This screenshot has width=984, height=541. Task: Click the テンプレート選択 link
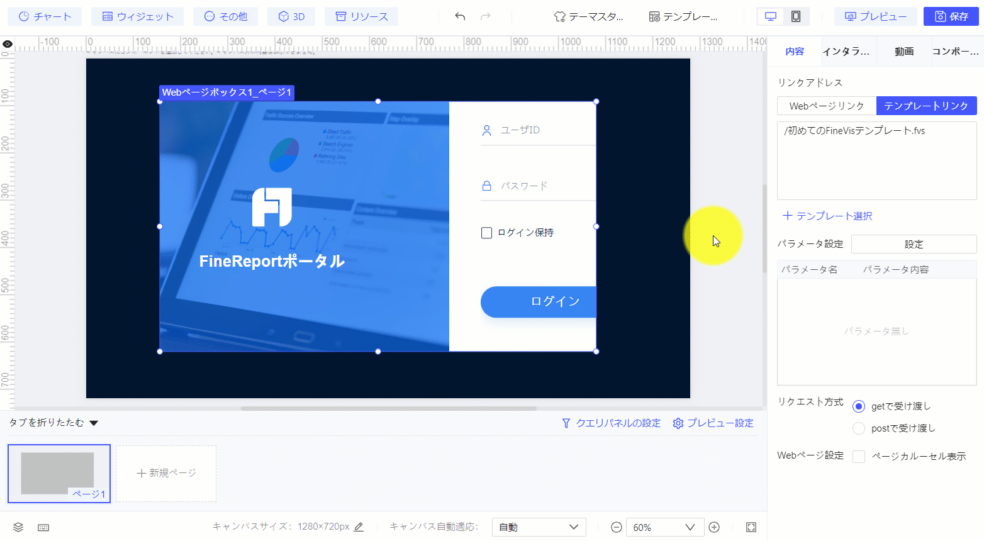[827, 216]
